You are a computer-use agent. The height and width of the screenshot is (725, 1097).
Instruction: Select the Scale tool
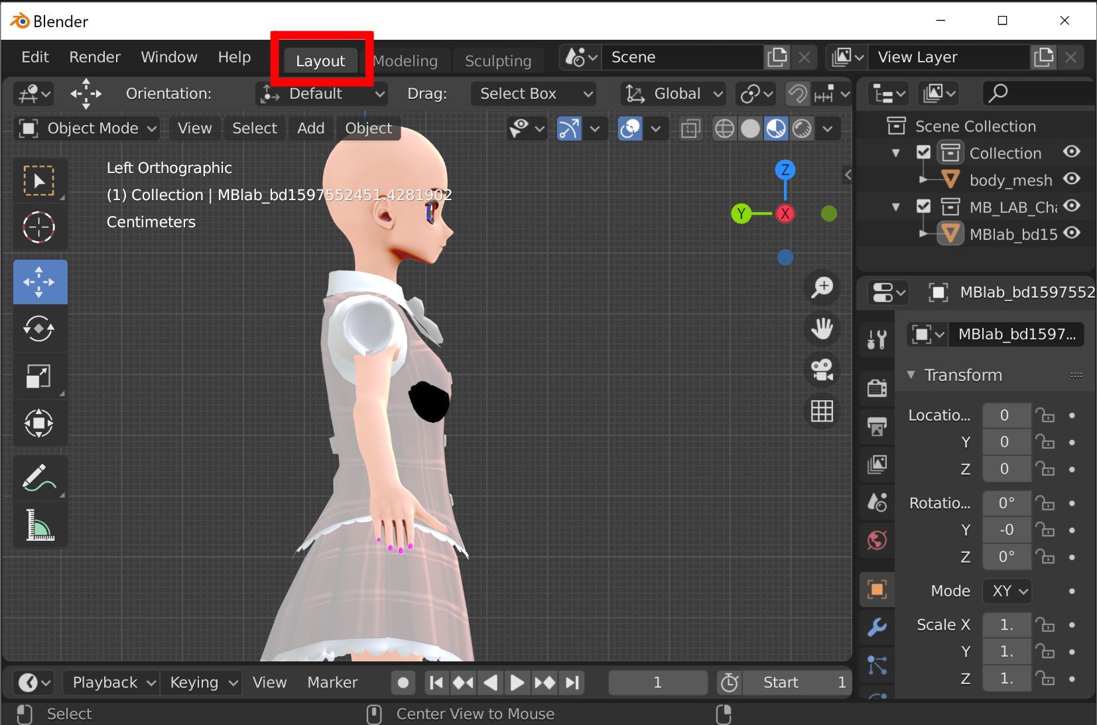39,376
